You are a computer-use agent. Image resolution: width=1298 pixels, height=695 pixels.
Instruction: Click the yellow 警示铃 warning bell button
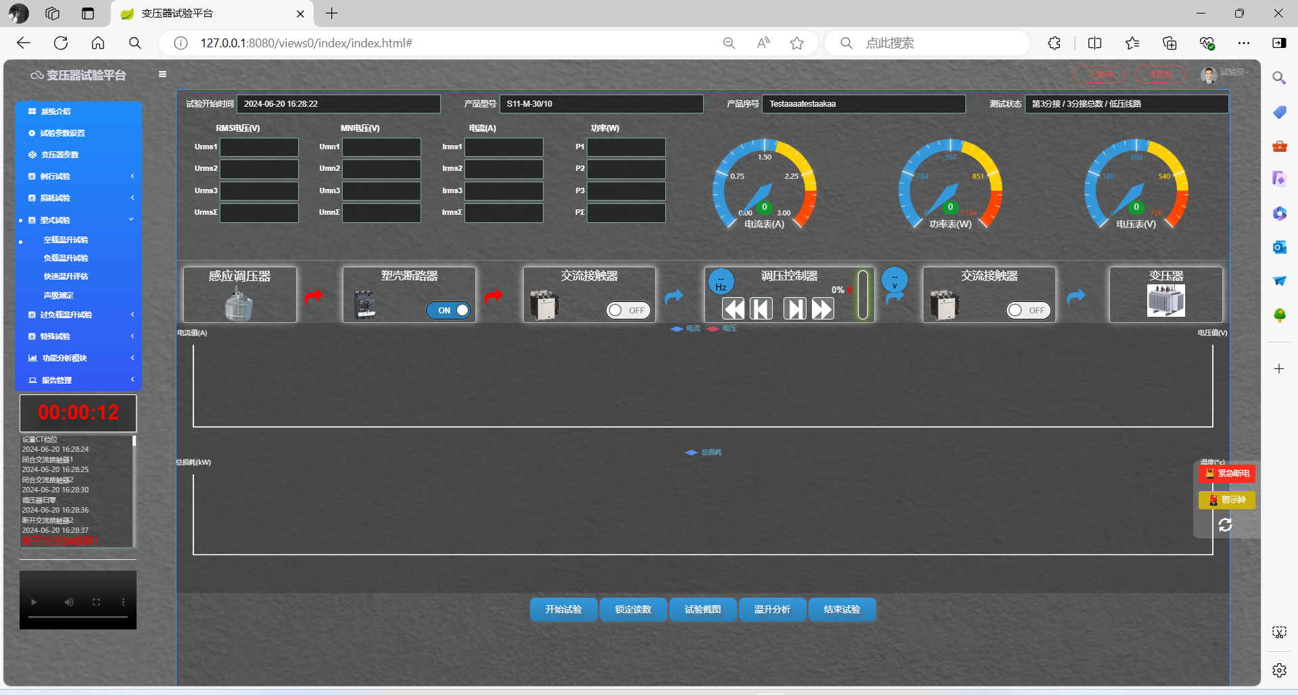click(1227, 500)
